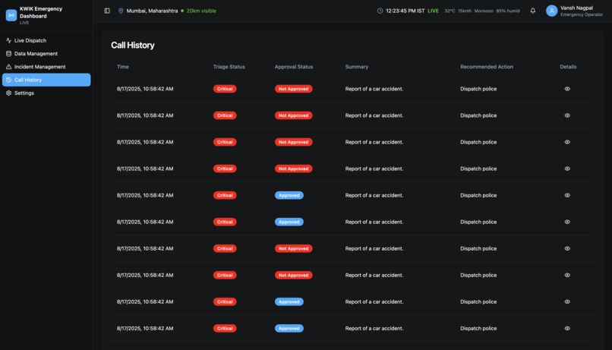View details eye icon in sixth row
This screenshot has height=350, width=612.
pos(567,222)
